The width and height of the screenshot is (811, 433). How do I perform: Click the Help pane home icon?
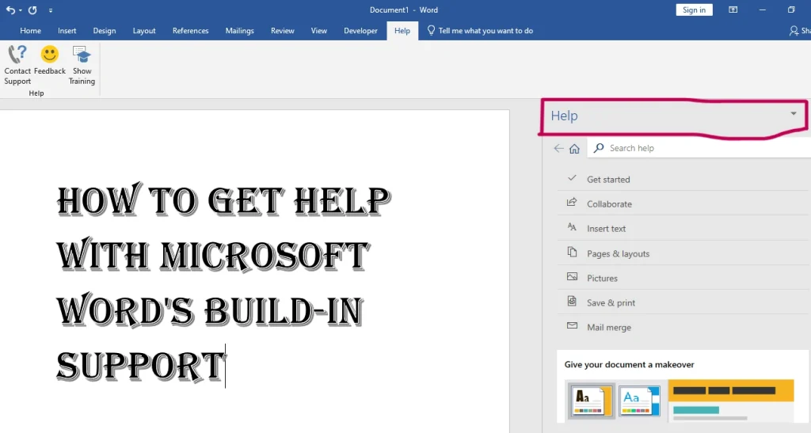[574, 149]
